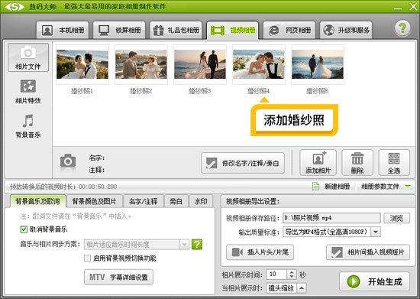Open the 相册参数文件 dropdown arrow
This screenshot has width=420, height=299.
[408, 187]
